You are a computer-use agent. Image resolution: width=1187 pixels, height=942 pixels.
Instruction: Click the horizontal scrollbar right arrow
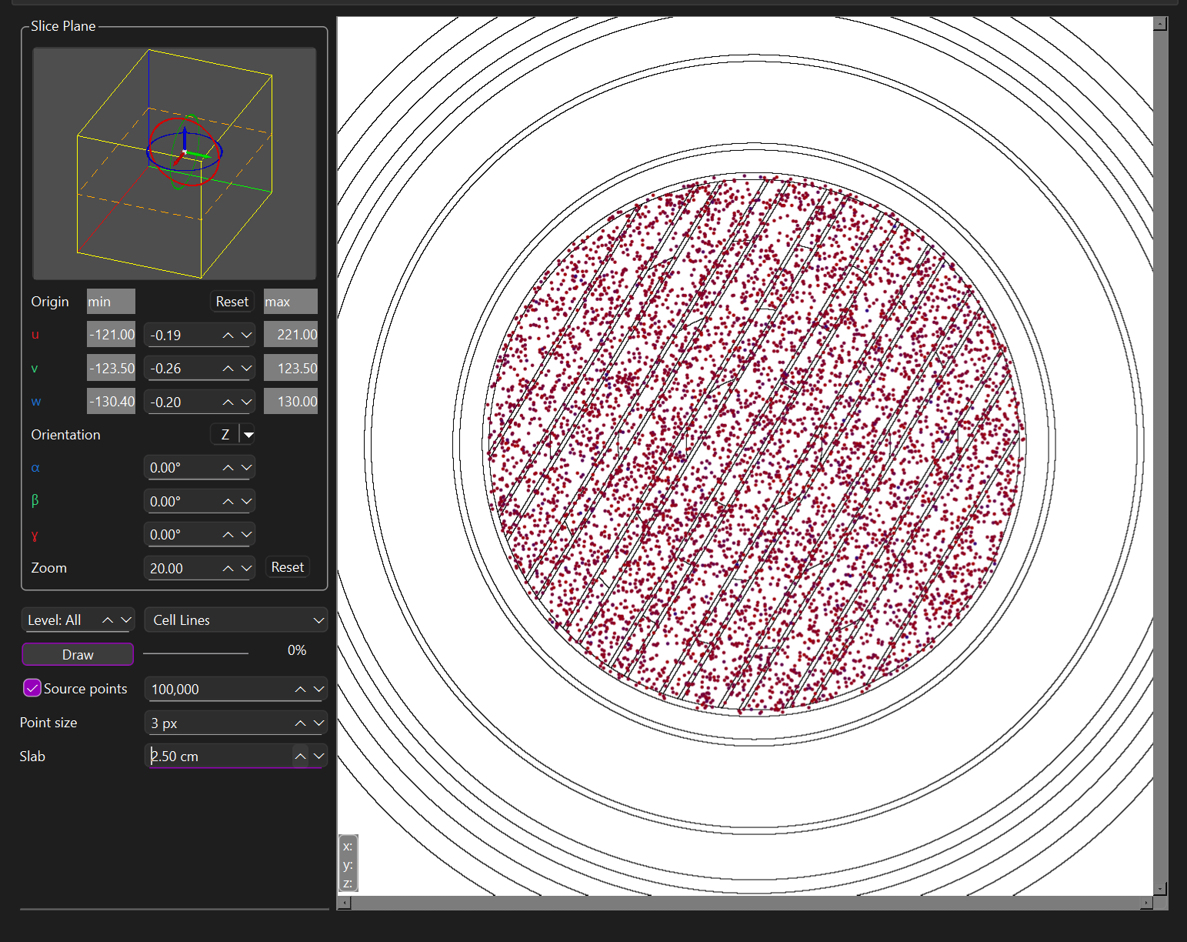coord(1146,903)
